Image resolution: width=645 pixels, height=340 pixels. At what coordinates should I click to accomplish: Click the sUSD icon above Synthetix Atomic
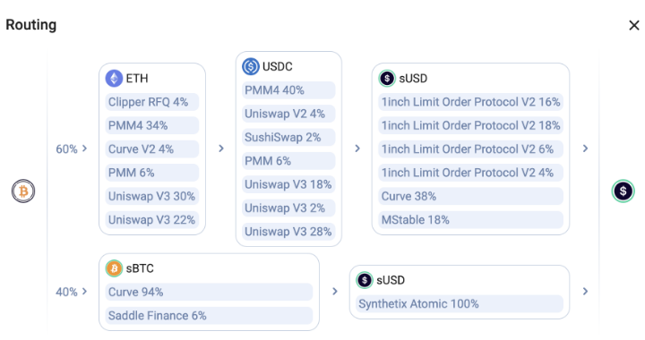[364, 280]
